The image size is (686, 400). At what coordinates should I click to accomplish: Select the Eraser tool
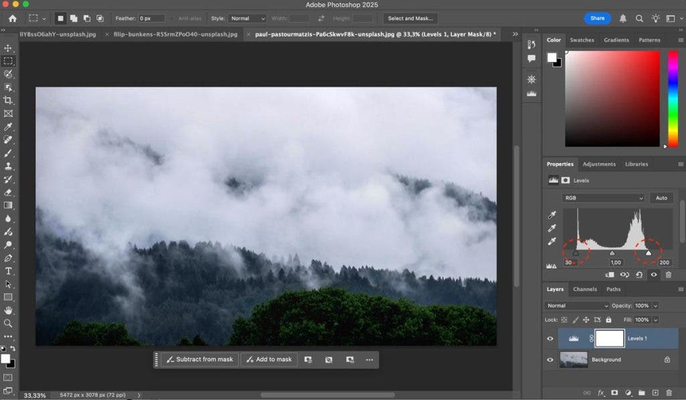(x=8, y=192)
